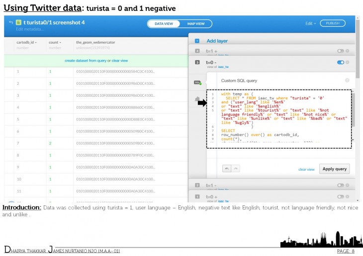Click the back arrow beside the dataset title
The height and width of the screenshot is (256, 363).
pyautogui.click(x=10, y=22)
